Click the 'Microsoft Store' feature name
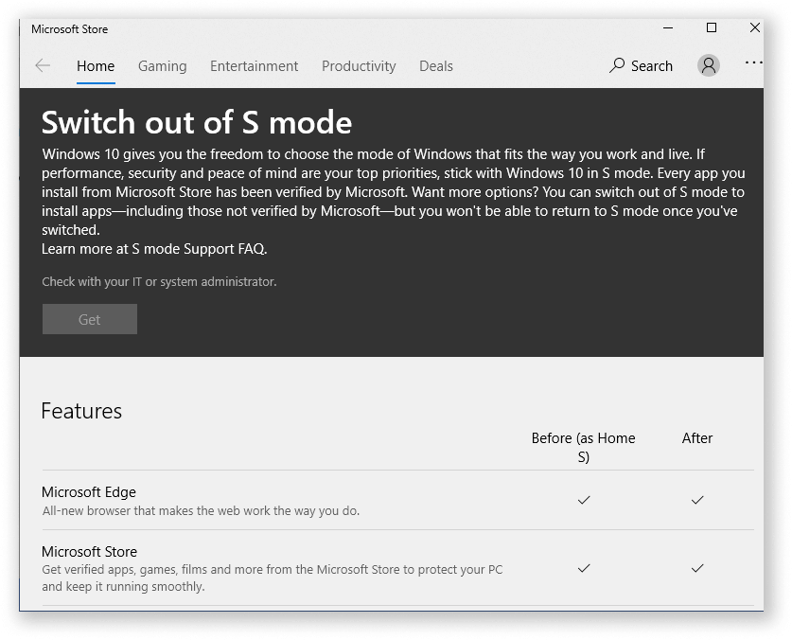792x640 pixels. click(x=89, y=552)
